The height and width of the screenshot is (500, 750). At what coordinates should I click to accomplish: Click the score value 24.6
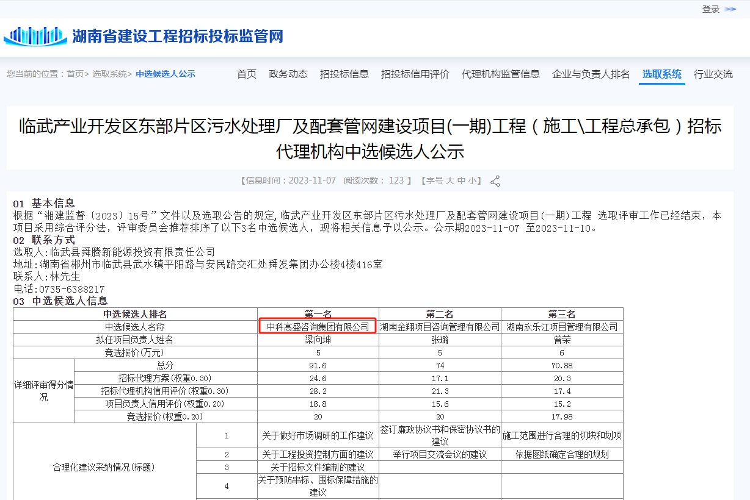[318, 378]
